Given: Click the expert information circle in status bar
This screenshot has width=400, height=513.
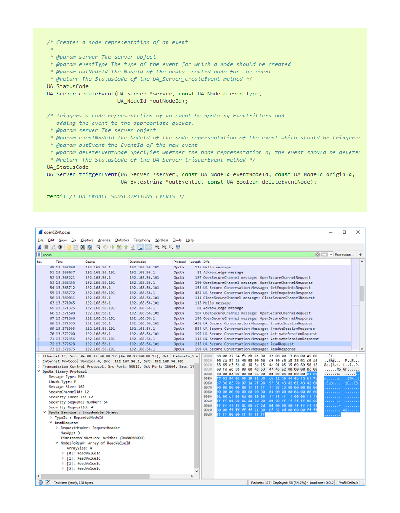Looking at the screenshot, I should [40, 482].
